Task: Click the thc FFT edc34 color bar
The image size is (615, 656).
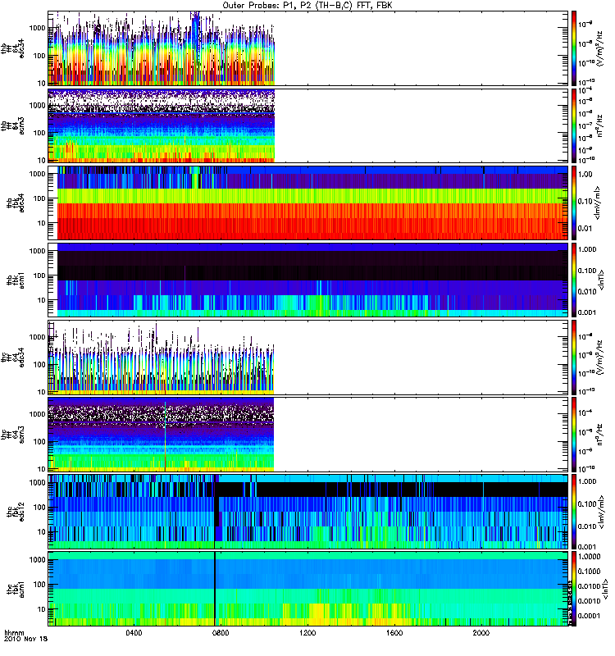Action: (574, 358)
